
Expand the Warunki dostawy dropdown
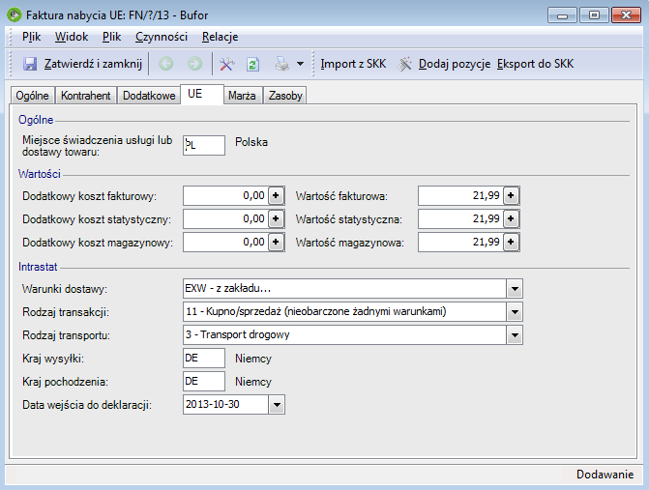(x=515, y=289)
